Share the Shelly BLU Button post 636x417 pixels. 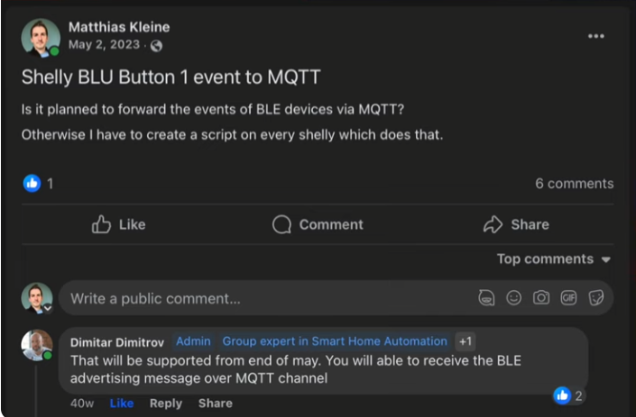tap(516, 224)
